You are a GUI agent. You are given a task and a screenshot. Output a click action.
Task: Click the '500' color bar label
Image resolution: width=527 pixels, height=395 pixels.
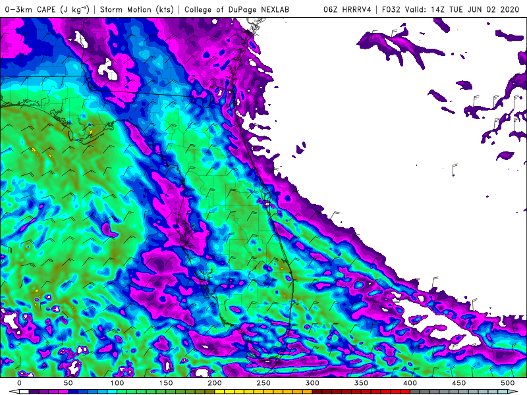point(507,383)
